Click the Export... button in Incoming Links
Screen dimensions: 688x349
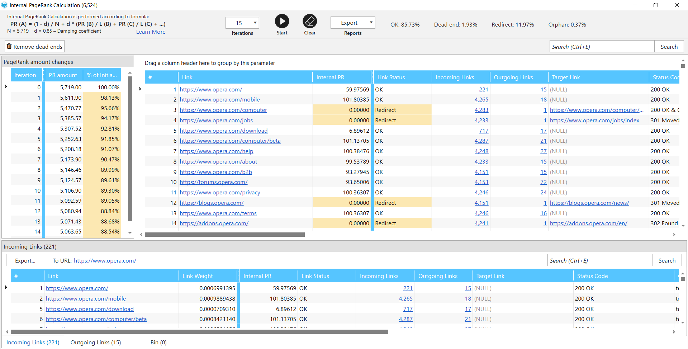tap(25, 260)
